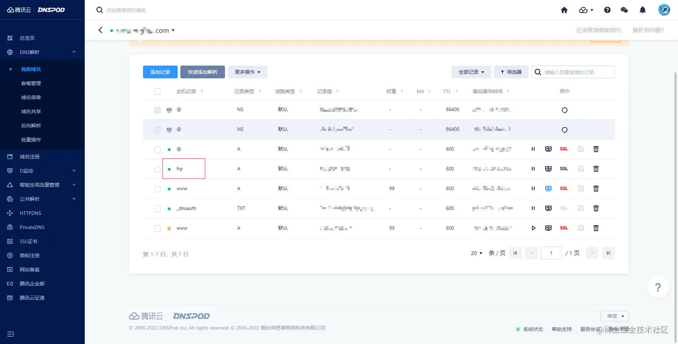Open the 全部记录 filter dropdown
The image size is (678, 344).
pos(471,72)
